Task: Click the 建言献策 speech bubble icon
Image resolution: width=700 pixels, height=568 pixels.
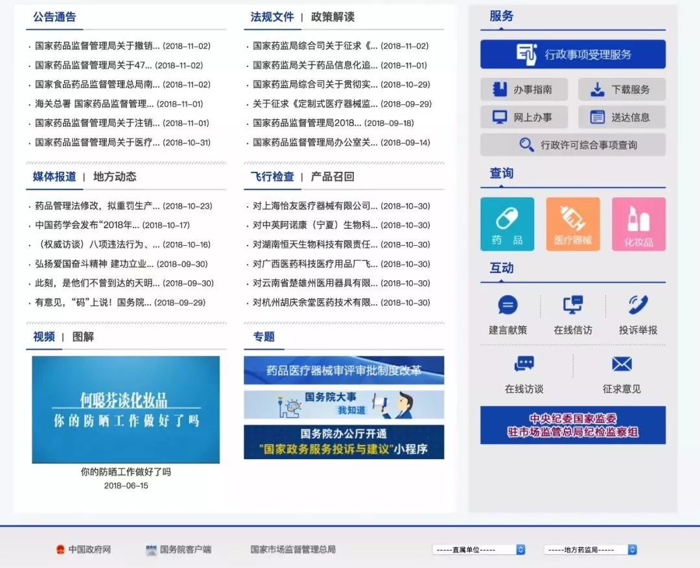Action: 507,305
